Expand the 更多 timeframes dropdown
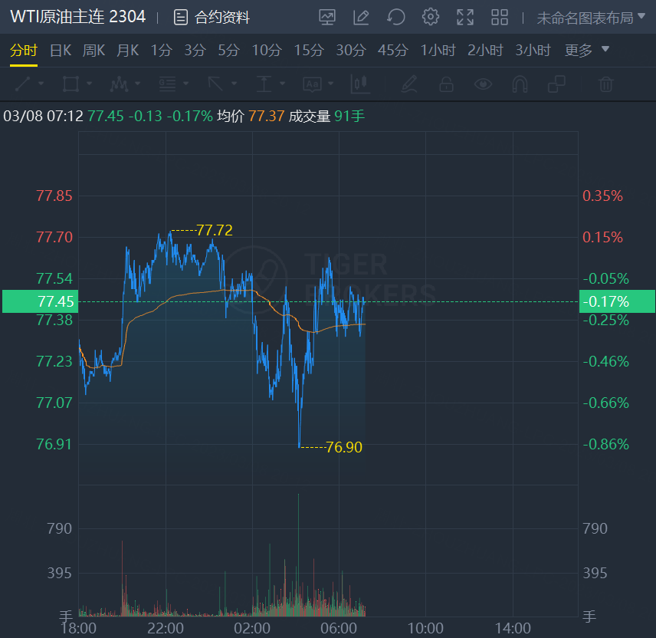Viewport: 656px width, 638px height. coord(587,51)
